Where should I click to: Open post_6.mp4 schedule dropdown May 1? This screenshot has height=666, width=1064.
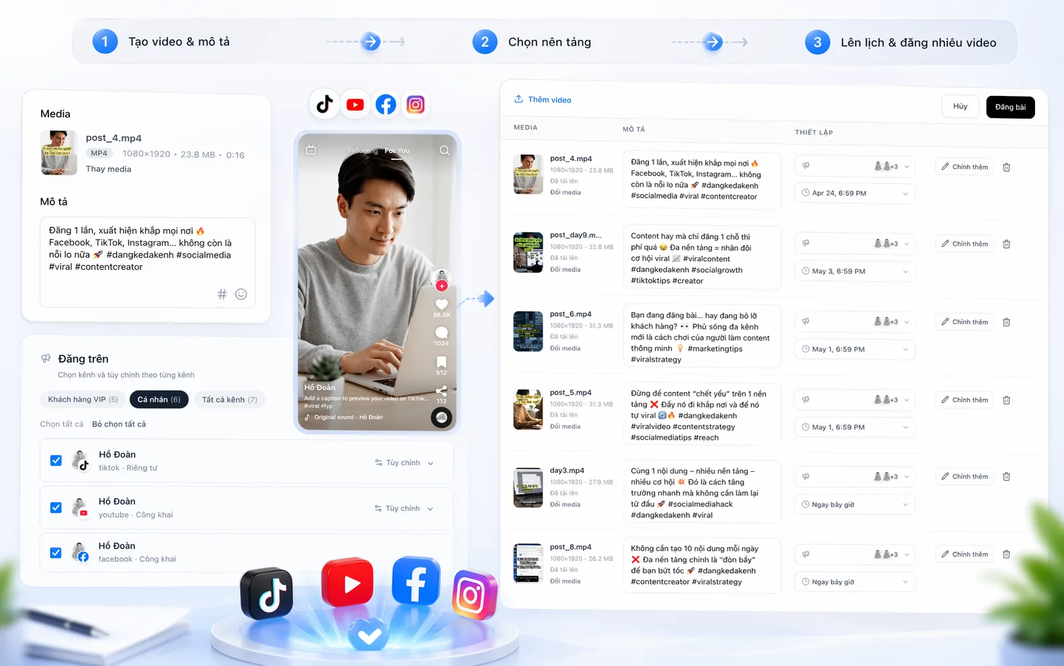[x=855, y=349]
